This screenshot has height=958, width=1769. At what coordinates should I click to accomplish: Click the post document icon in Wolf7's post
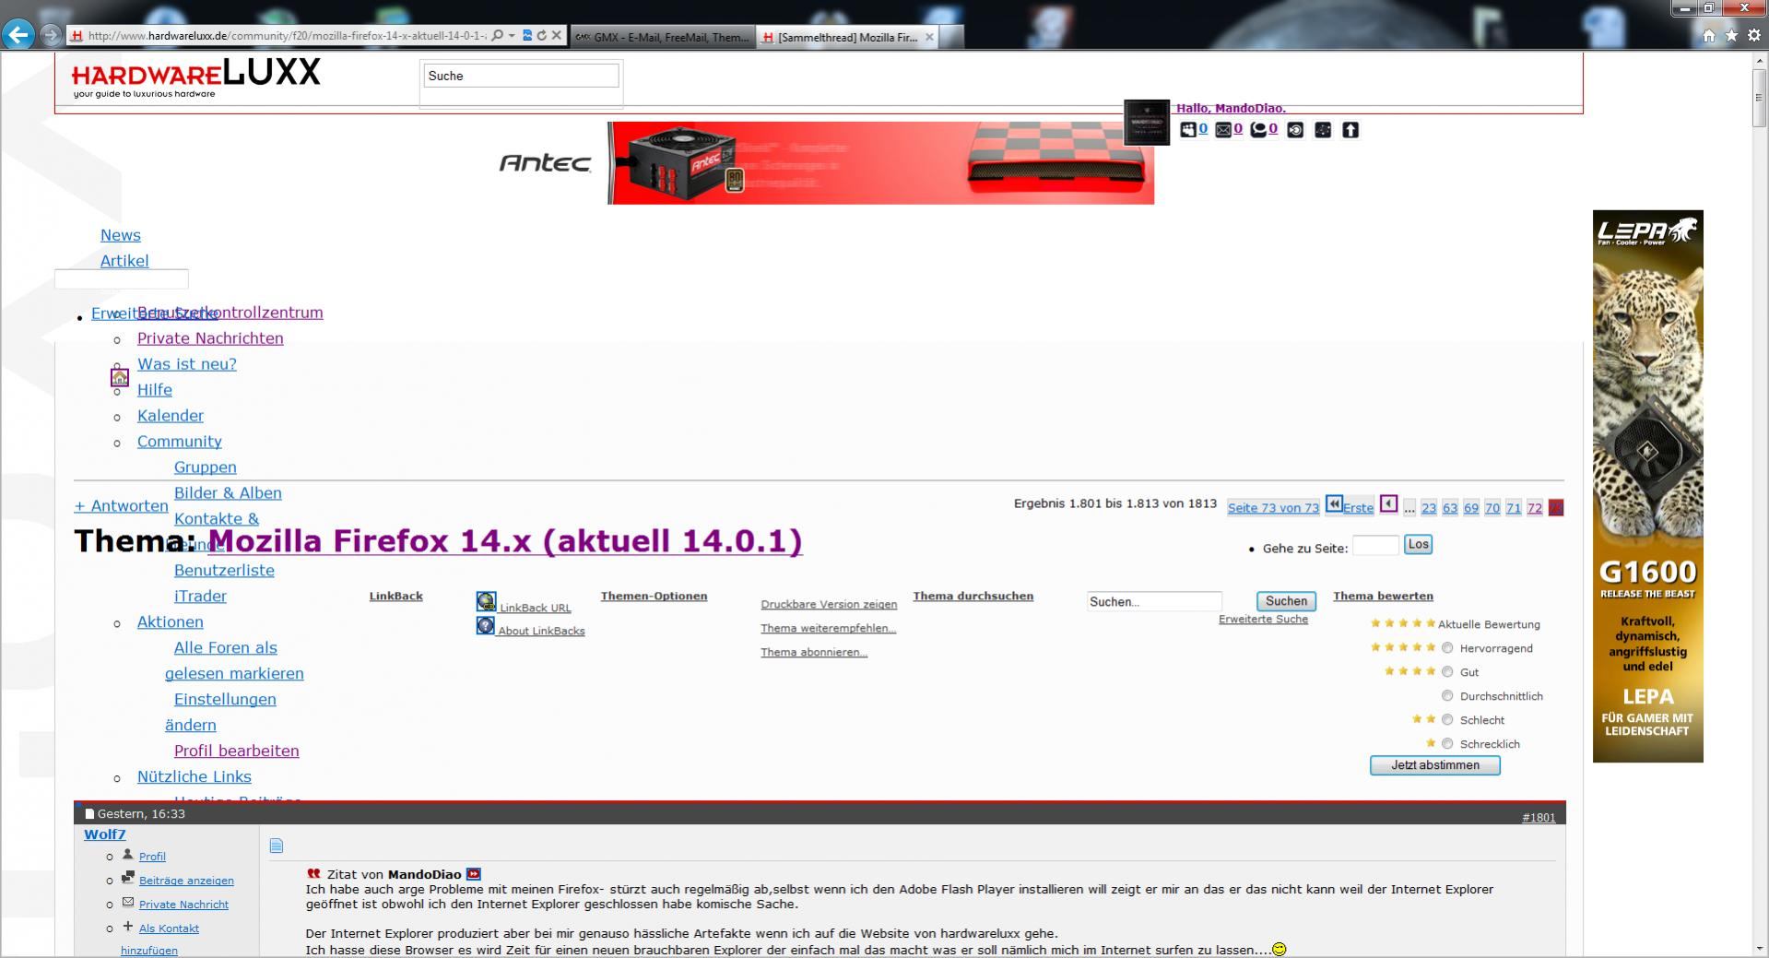pos(277,846)
